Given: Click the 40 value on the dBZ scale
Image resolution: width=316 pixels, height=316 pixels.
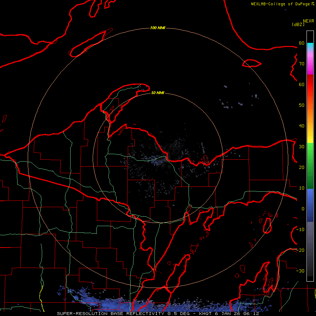Looking at the screenshot, I should pos(302,126).
